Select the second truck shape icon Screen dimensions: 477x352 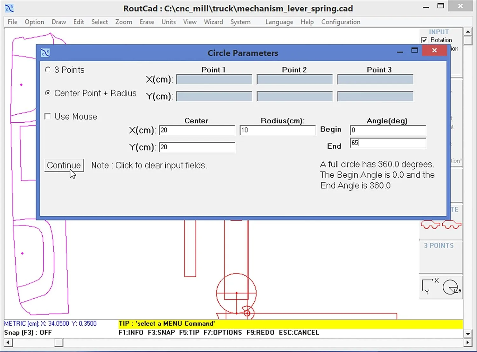pyautogui.click(x=452, y=224)
